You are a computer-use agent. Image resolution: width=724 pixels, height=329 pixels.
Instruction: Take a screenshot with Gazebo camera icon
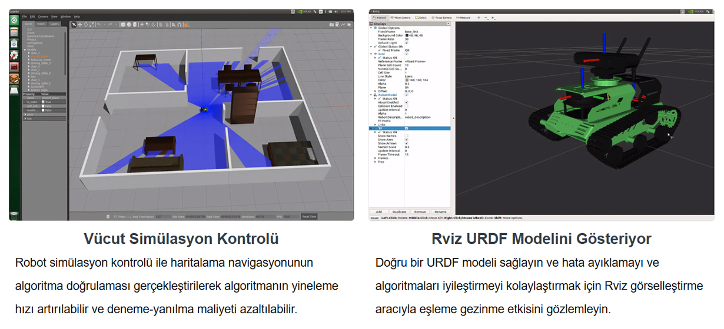pyautogui.click(x=331, y=24)
